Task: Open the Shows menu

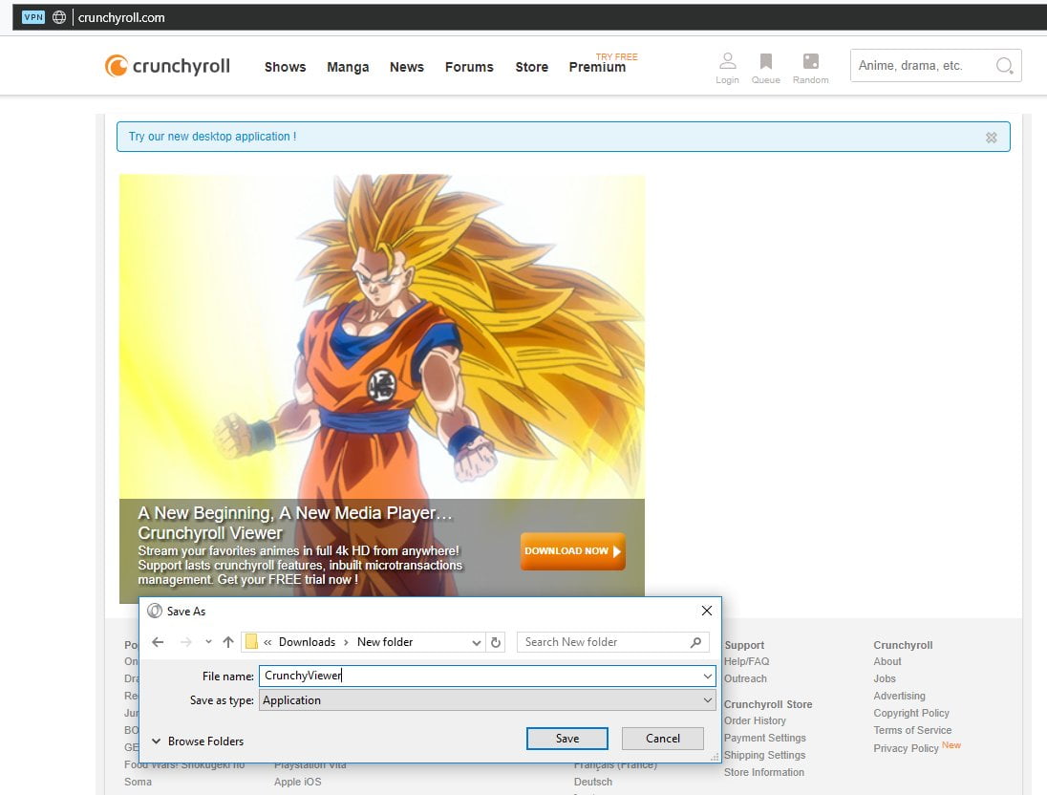Action: [285, 67]
